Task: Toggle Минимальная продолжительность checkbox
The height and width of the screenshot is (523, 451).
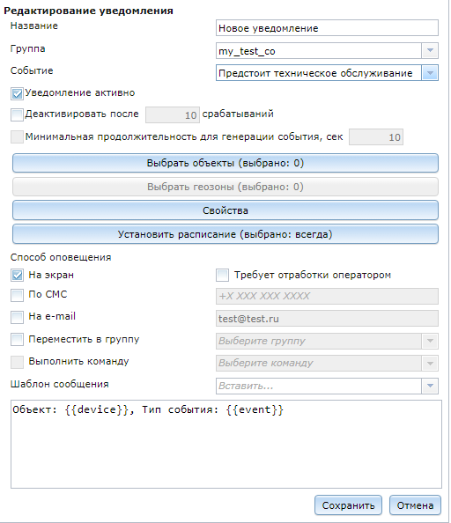Action: point(17,137)
